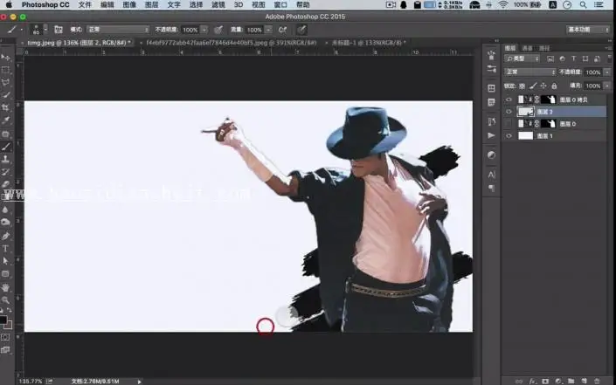This screenshot has width=616, height=385.
Task: Enable airbrush build-up icon
Action: click(282, 30)
